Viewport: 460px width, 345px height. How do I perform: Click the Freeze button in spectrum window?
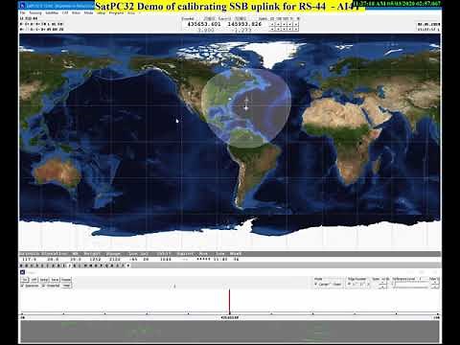point(66,280)
